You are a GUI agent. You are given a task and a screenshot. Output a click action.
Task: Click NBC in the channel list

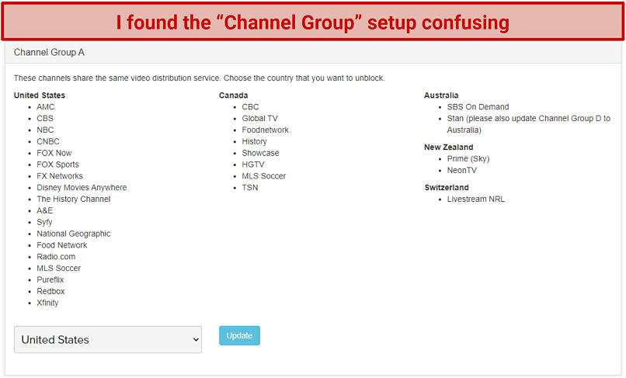[45, 130]
